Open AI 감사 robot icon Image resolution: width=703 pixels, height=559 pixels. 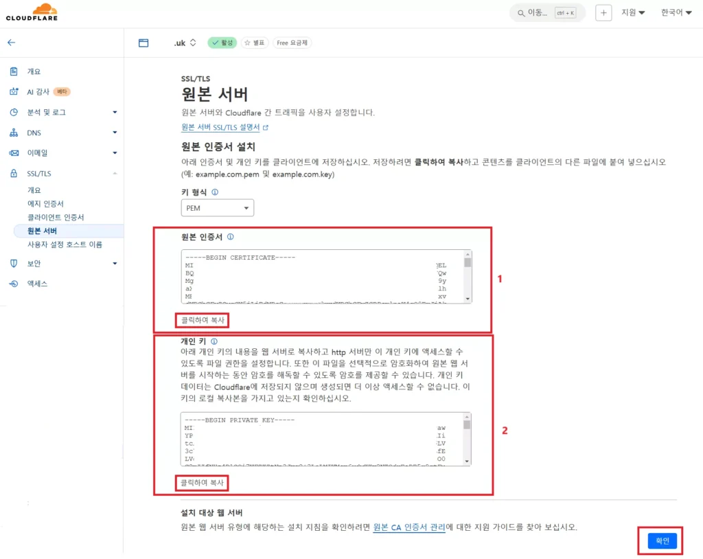coord(14,91)
